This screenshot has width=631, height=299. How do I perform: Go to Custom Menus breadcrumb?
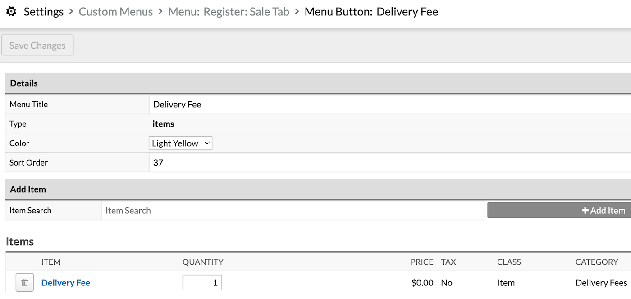(115, 12)
